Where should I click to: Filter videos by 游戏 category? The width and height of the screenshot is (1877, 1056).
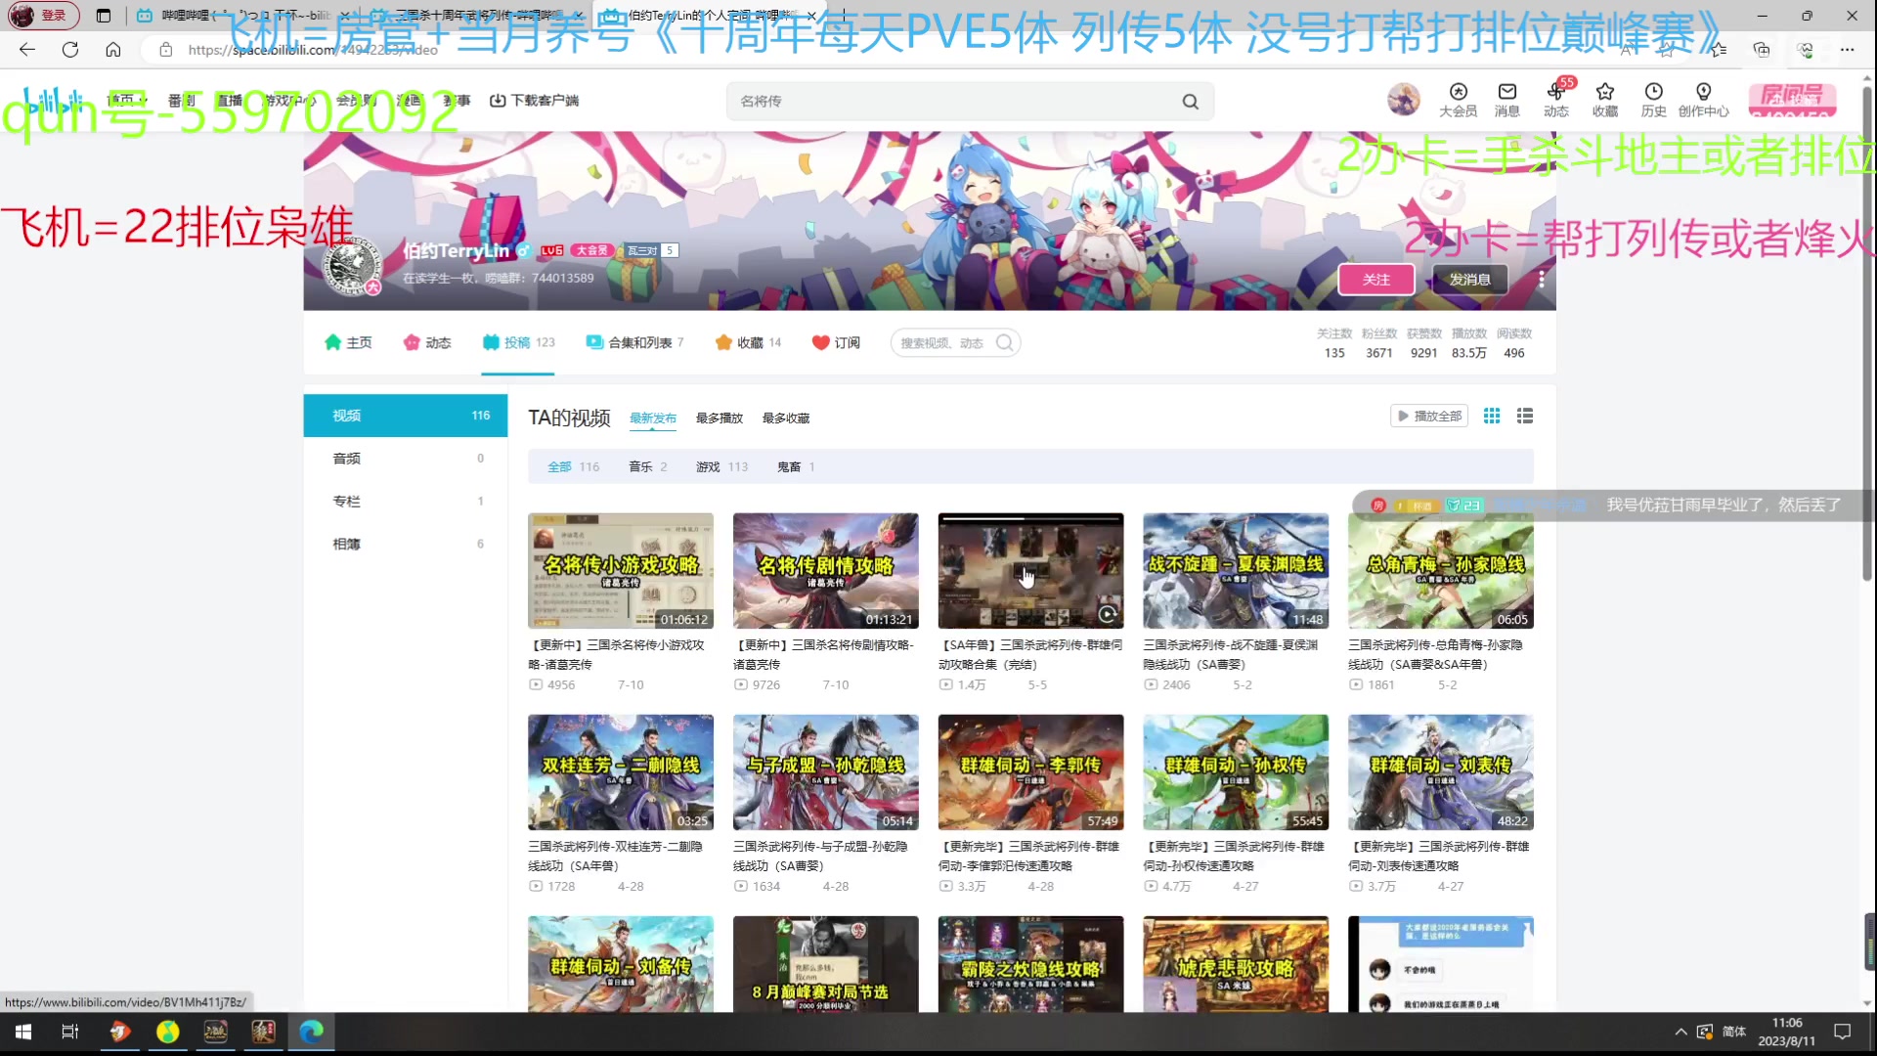coord(708,467)
